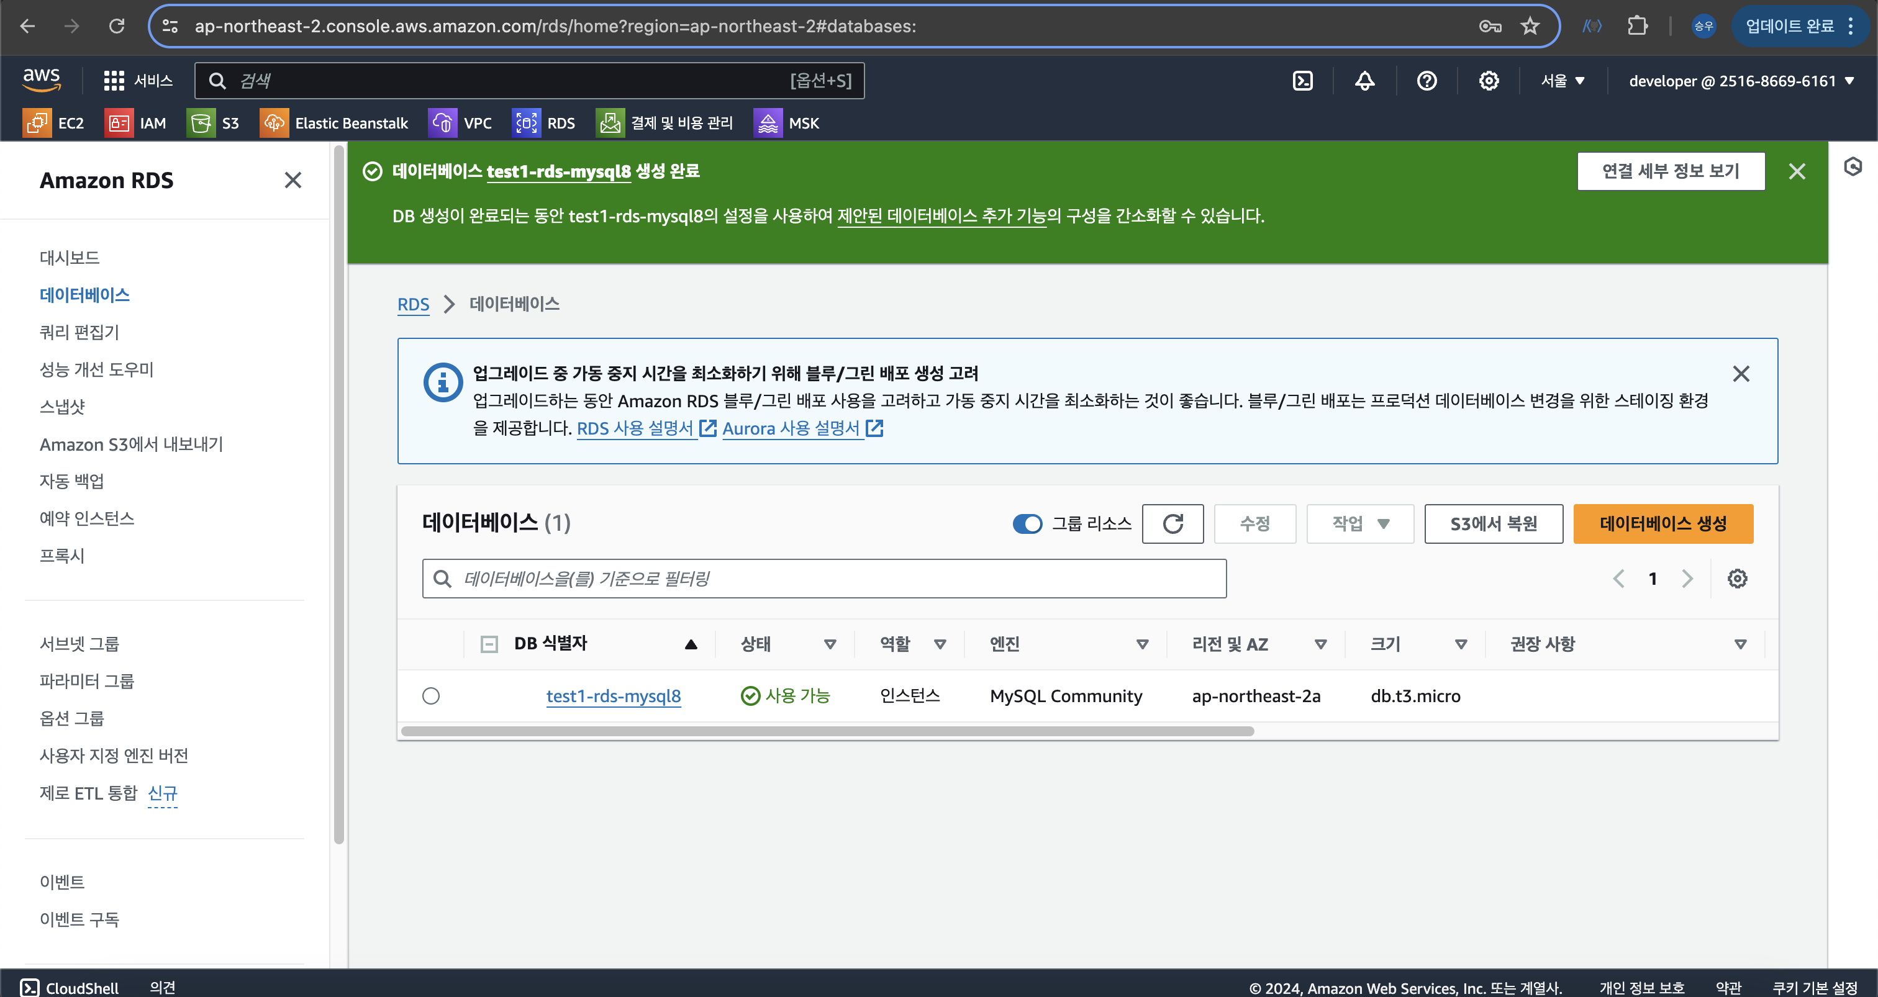Click the DB identifier header checkbox
The height and width of the screenshot is (997, 1878).
pyautogui.click(x=489, y=644)
